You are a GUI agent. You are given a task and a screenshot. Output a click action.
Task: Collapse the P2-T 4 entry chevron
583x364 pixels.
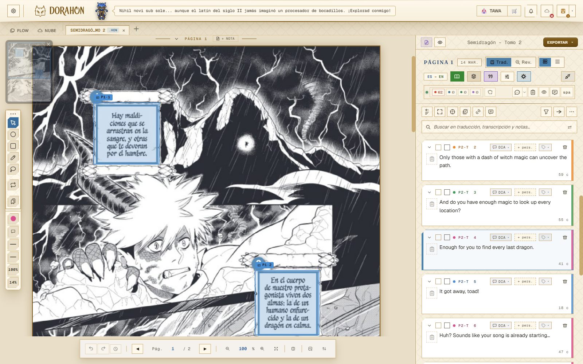coord(429,237)
